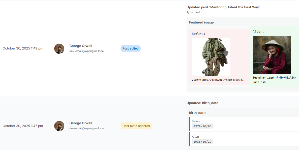Screen dimensions: 299x150
Task: Click the "Featured image:" section label
Action: pyautogui.click(x=202, y=22)
